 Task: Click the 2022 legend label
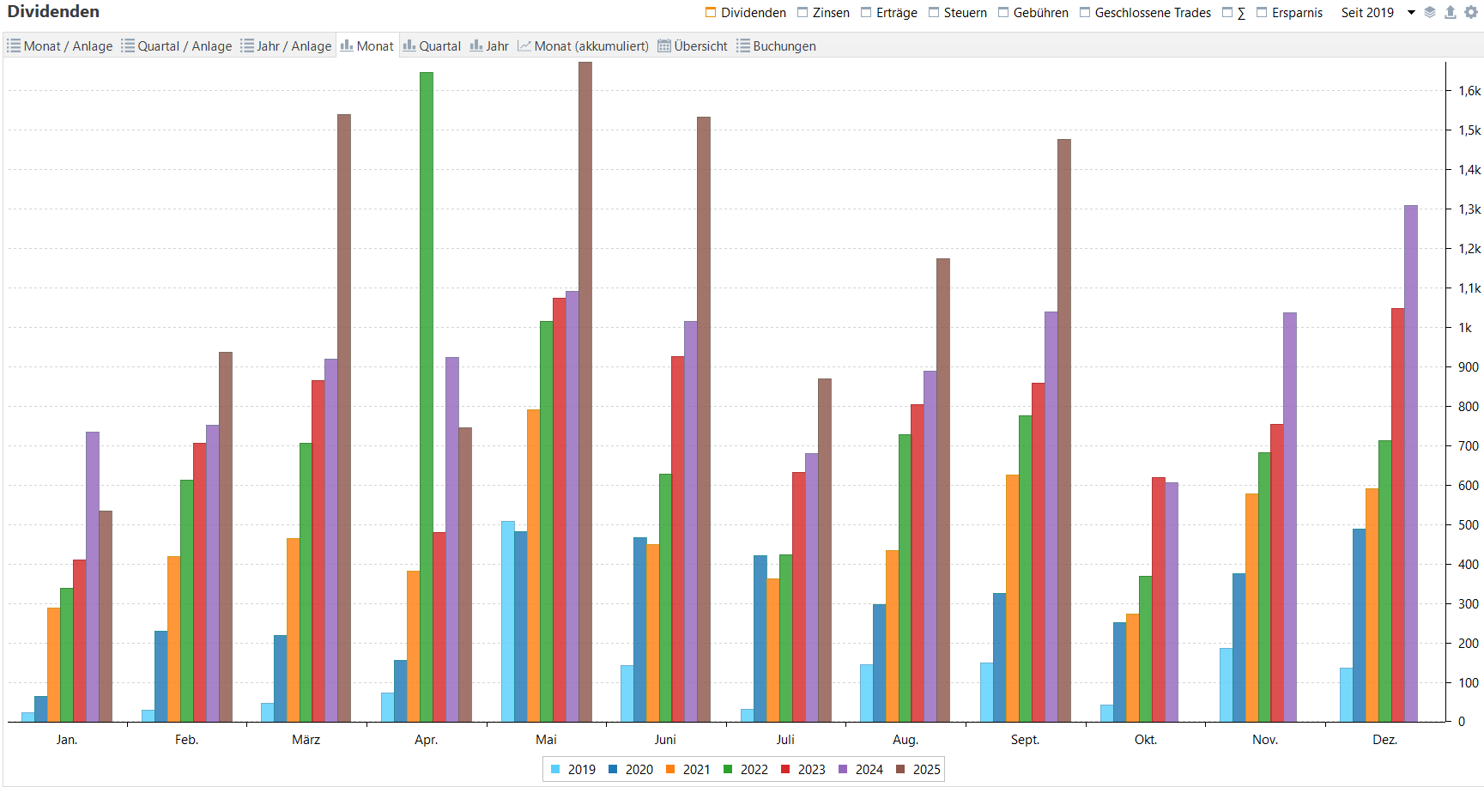point(754,770)
